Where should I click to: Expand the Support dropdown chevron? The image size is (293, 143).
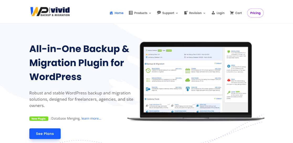177,13
